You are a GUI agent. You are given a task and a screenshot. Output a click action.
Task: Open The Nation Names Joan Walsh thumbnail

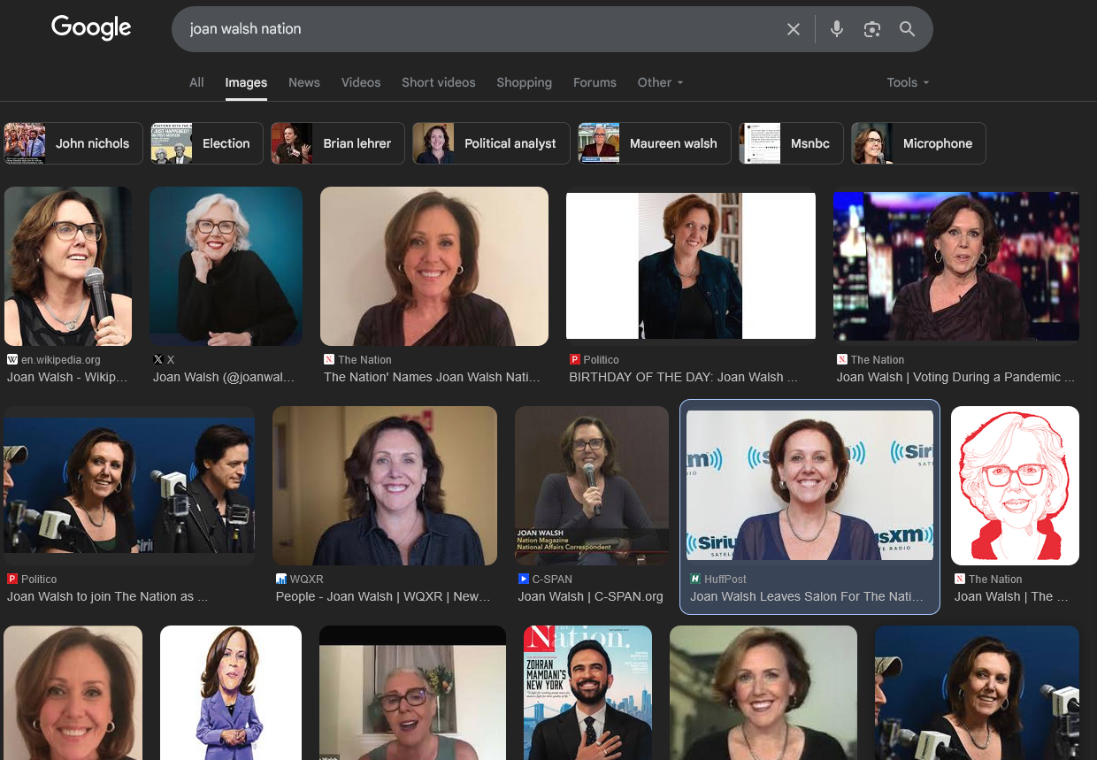coord(434,266)
